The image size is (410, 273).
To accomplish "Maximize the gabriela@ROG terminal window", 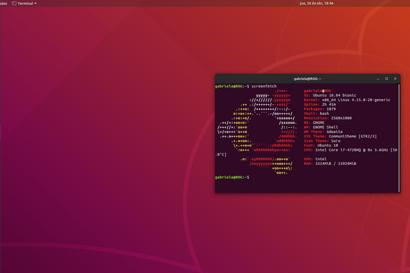I will 386,78.
